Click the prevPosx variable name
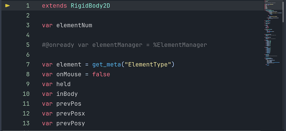This screenshot has width=286, height=131. pyautogui.click(x=71, y=113)
